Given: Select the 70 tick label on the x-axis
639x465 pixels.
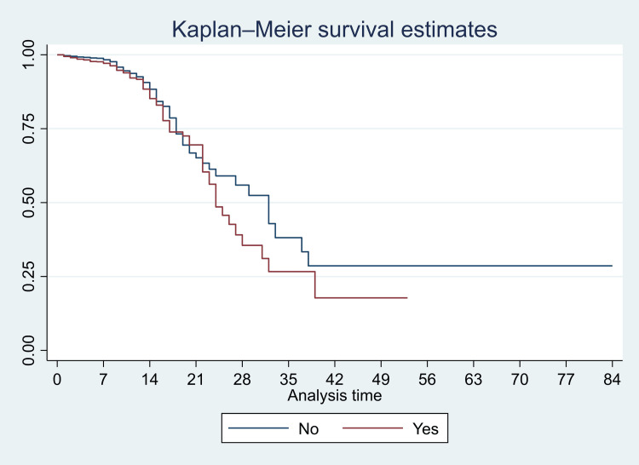Looking at the screenshot, I should (520, 380).
